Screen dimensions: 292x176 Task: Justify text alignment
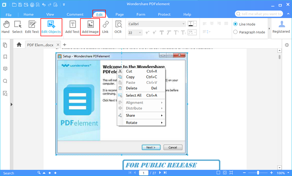pyautogui.click(x=226, y=23)
